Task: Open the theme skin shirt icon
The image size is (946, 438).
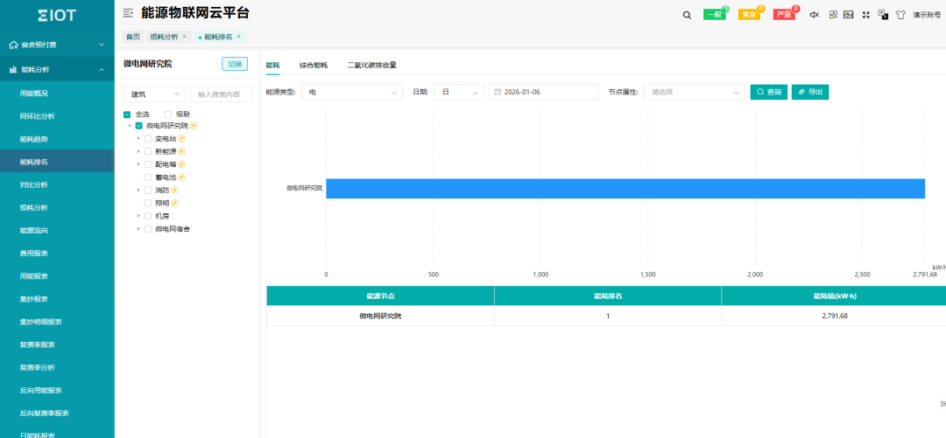Action: (x=900, y=15)
